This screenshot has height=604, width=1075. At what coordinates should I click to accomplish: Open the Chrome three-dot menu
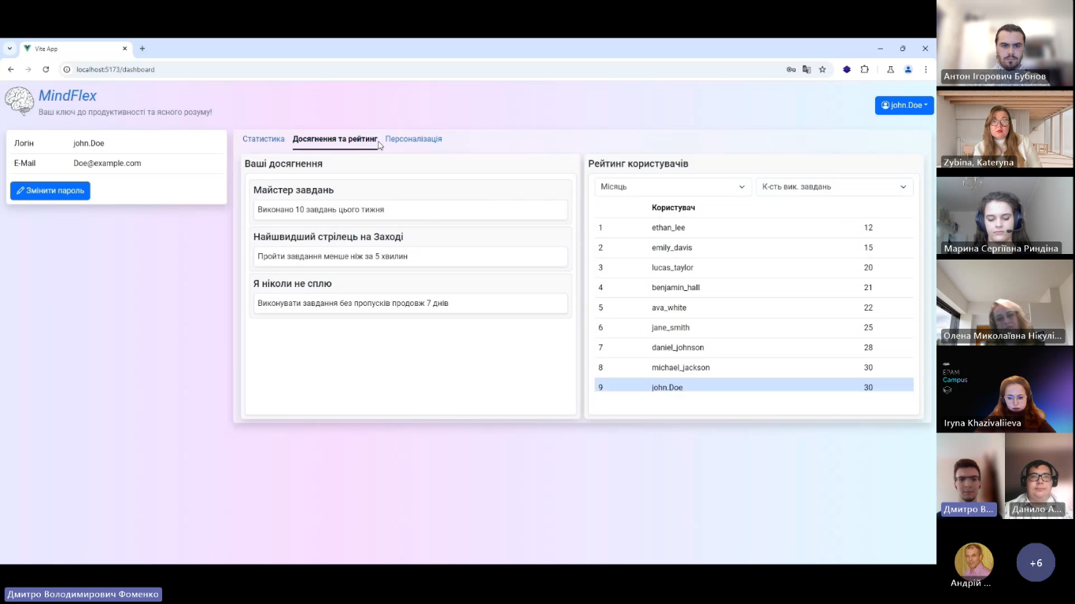925,69
